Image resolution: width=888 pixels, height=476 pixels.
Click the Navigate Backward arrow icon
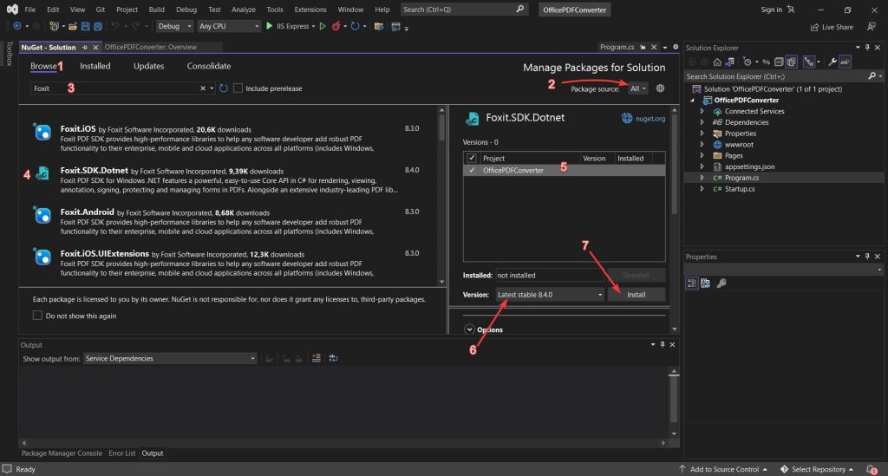(17, 26)
